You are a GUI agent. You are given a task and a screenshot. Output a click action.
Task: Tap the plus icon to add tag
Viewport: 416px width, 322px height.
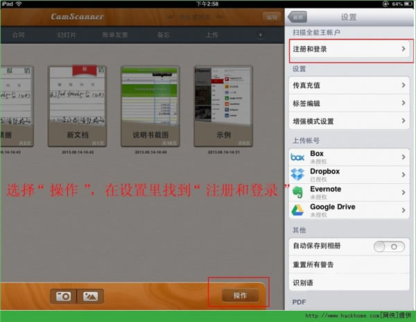(260, 35)
